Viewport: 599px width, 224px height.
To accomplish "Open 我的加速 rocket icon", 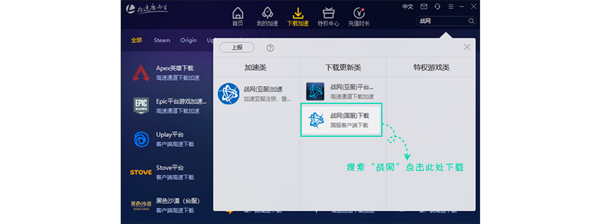I will click(267, 13).
